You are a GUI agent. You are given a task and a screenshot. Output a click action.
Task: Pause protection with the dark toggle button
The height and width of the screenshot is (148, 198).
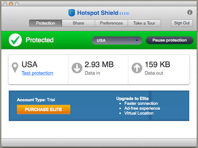169,40
